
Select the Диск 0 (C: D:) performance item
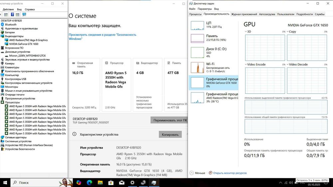214,52
